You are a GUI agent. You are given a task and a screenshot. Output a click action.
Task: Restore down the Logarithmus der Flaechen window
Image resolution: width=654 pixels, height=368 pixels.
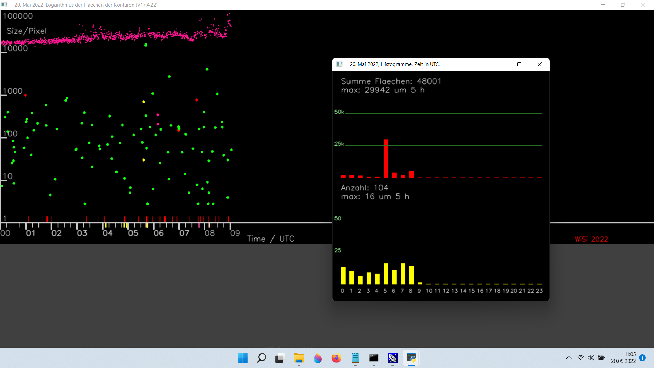click(x=623, y=5)
